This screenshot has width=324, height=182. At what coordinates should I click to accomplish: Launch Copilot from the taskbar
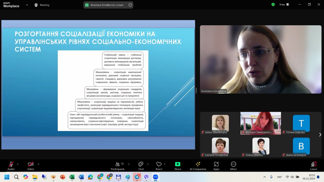pos(26,177)
